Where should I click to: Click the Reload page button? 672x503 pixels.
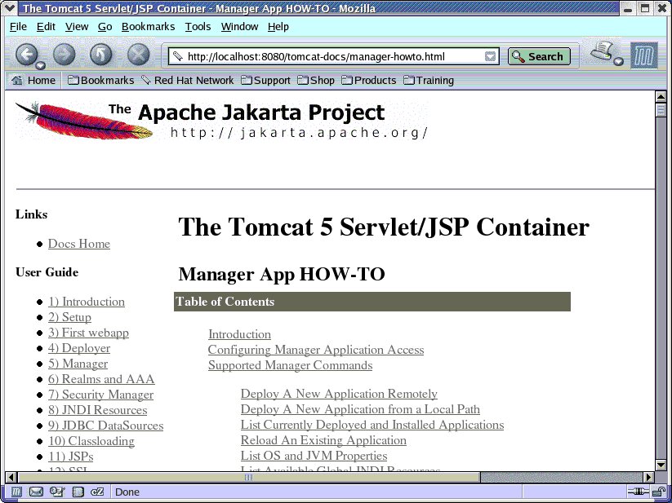[x=101, y=55]
